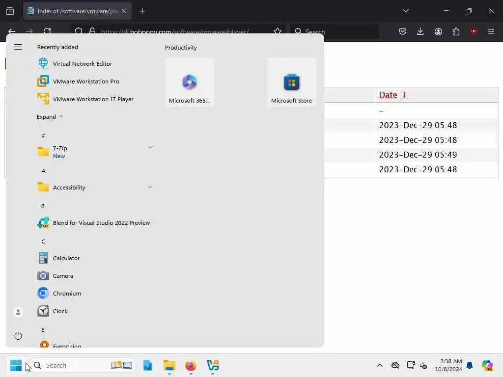Screen dimensions: 503x377
Task: Click the Windows Start button
Action: 16,365
